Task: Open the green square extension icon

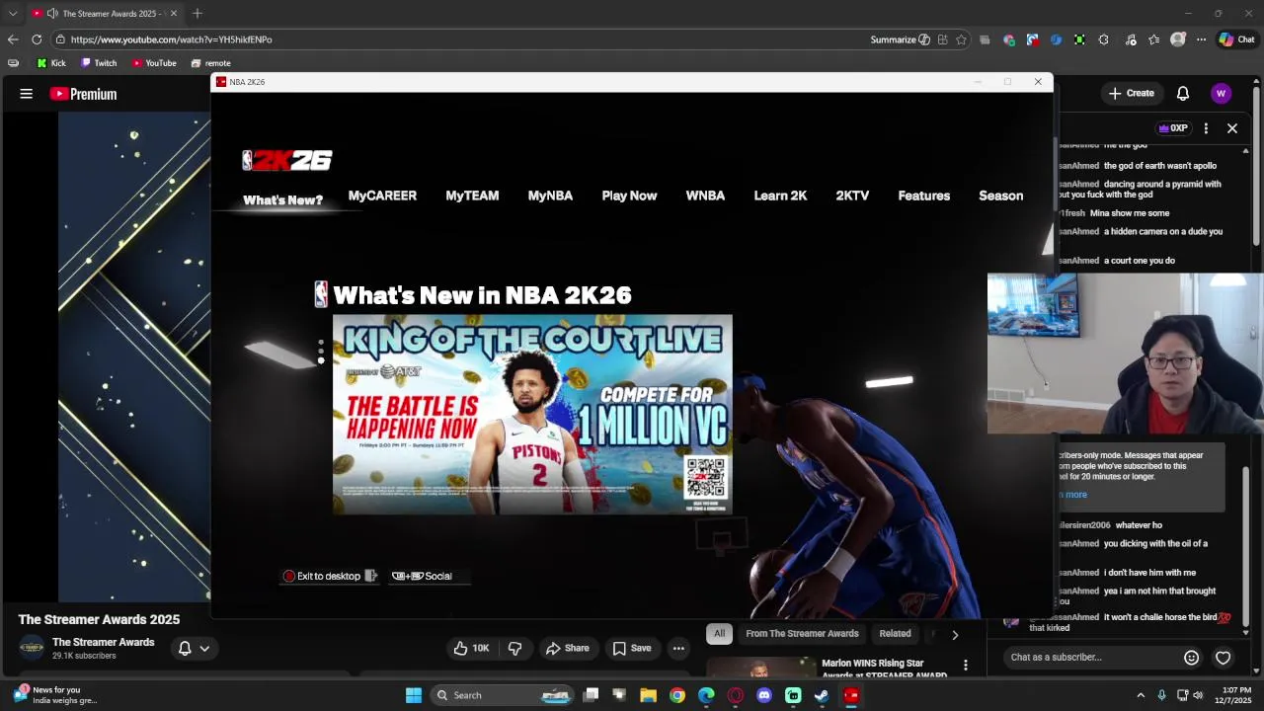Action: (x=1079, y=39)
